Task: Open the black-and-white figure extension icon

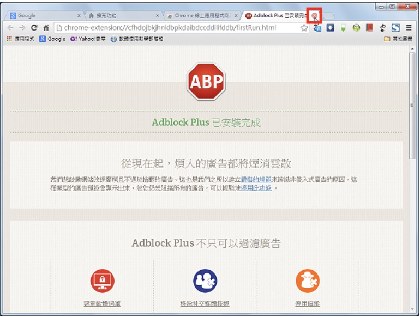Action: [383, 28]
